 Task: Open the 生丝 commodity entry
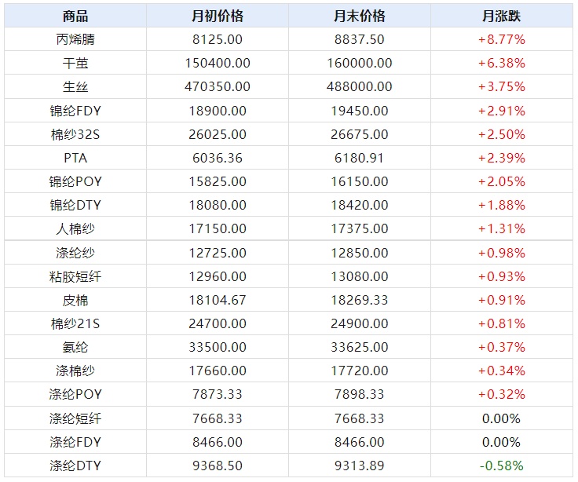pos(75,86)
